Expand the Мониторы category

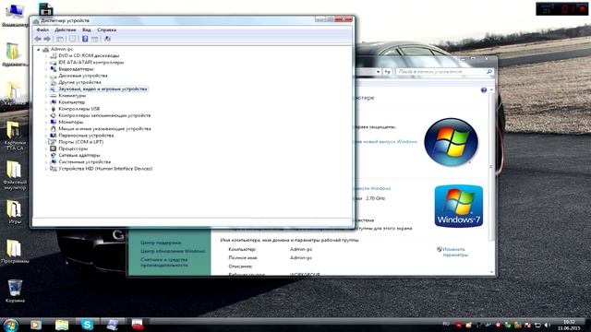46,122
